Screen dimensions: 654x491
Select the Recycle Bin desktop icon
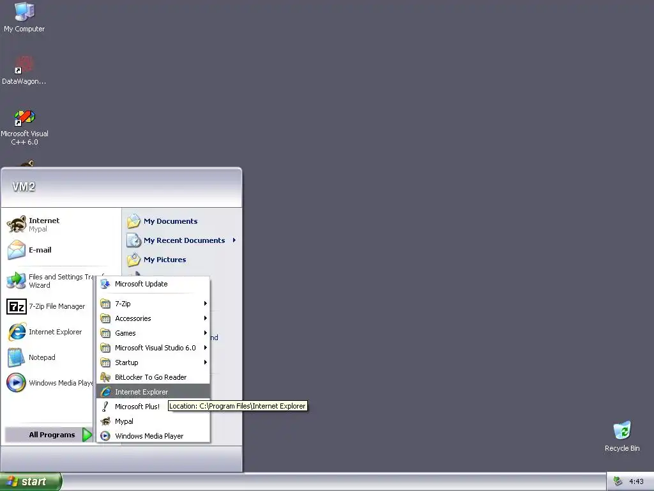tap(622, 431)
